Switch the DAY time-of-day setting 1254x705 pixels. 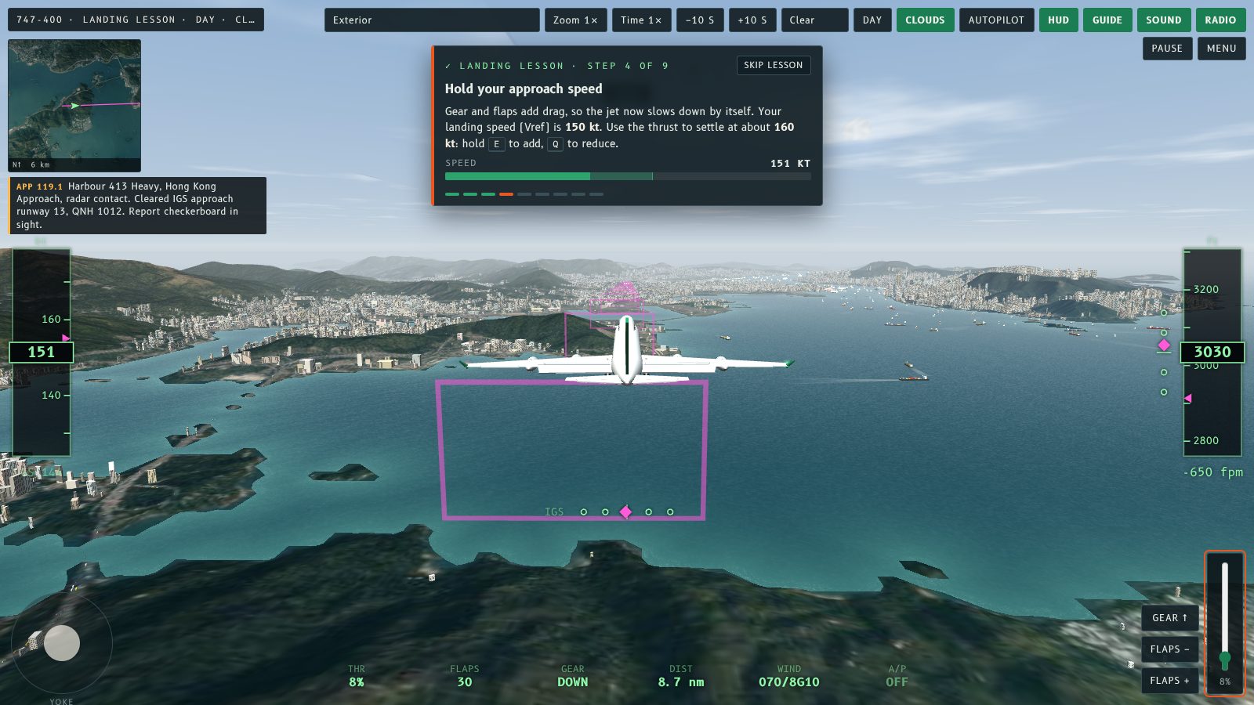872,20
